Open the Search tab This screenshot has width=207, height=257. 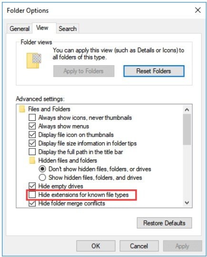[x=68, y=29]
